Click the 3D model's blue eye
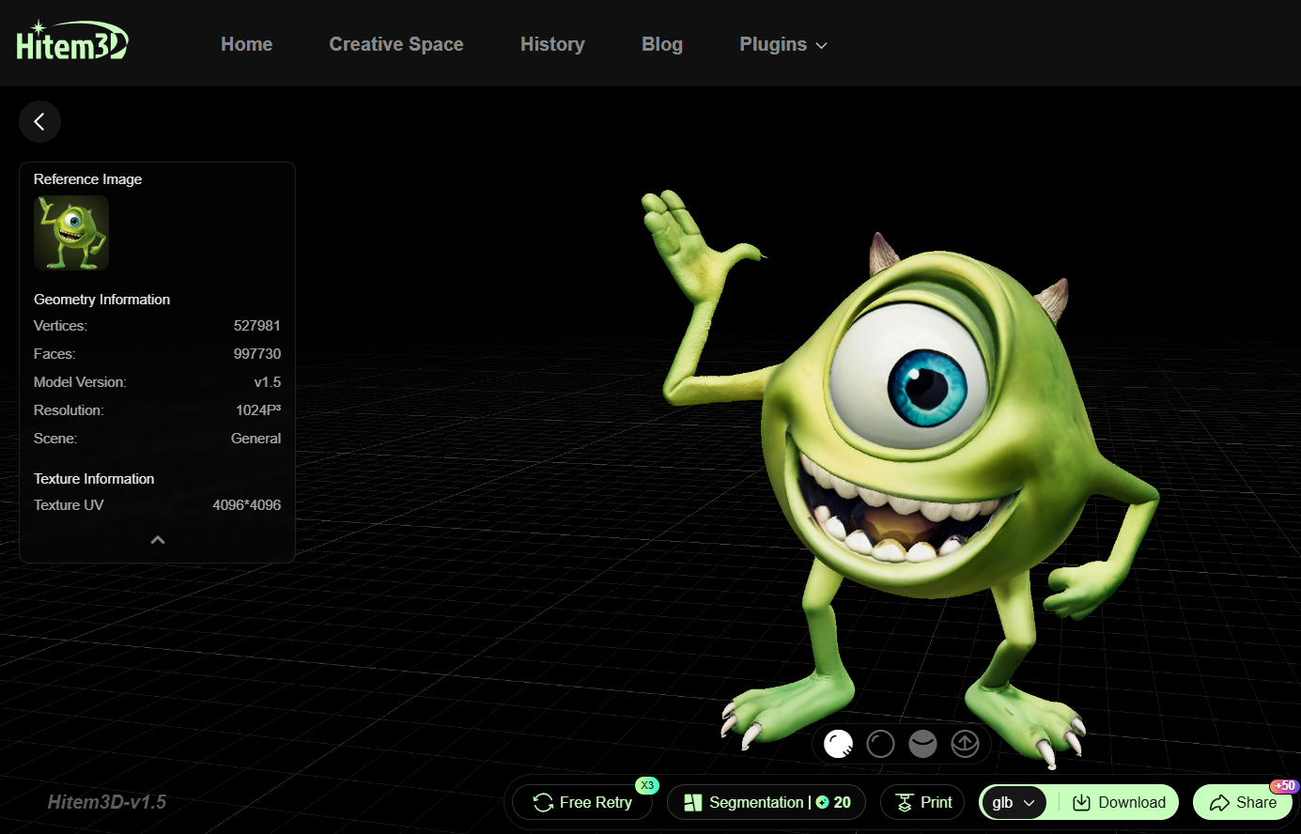This screenshot has height=834, width=1301. tap(928, 387)
